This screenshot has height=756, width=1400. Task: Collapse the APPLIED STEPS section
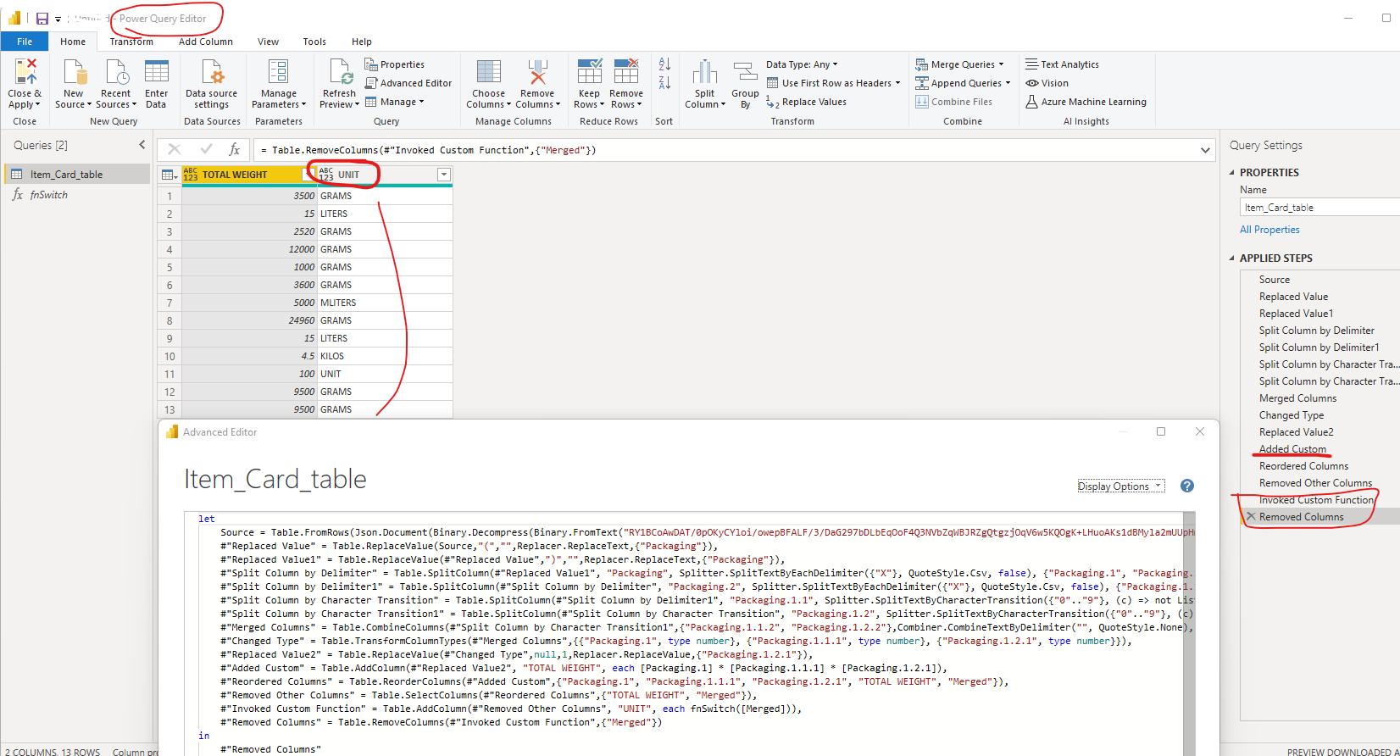(x=1232, y=258)
